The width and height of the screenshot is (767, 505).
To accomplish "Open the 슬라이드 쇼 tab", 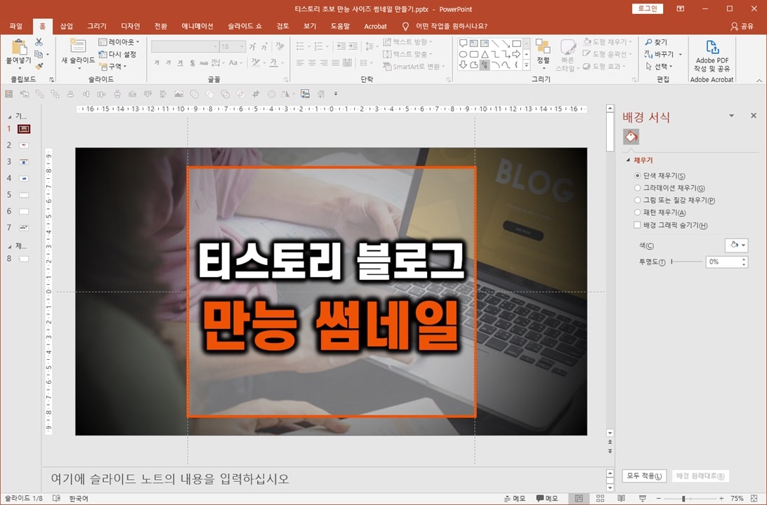I will [x=244, y=27].
